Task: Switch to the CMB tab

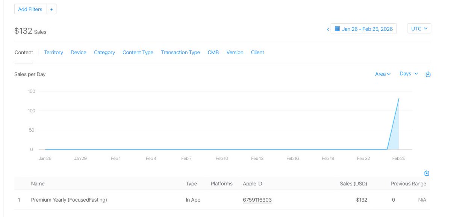Action: tap(213, 52)
